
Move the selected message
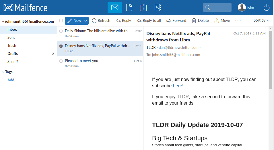point(222,21)
